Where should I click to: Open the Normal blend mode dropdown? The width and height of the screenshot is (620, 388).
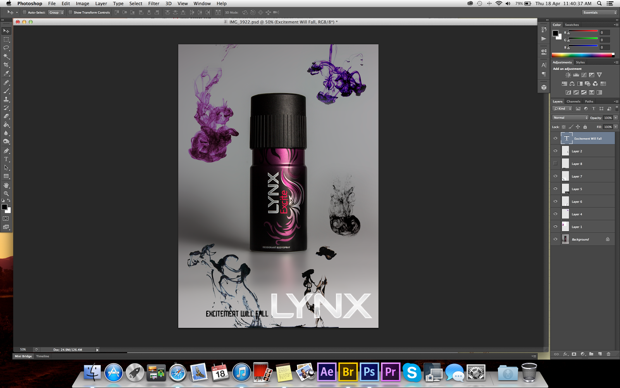click(570, 118)
